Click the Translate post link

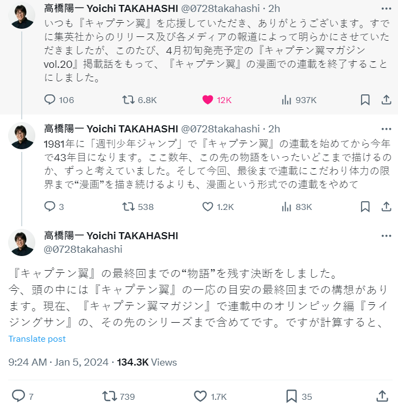[x=37, y=339]
